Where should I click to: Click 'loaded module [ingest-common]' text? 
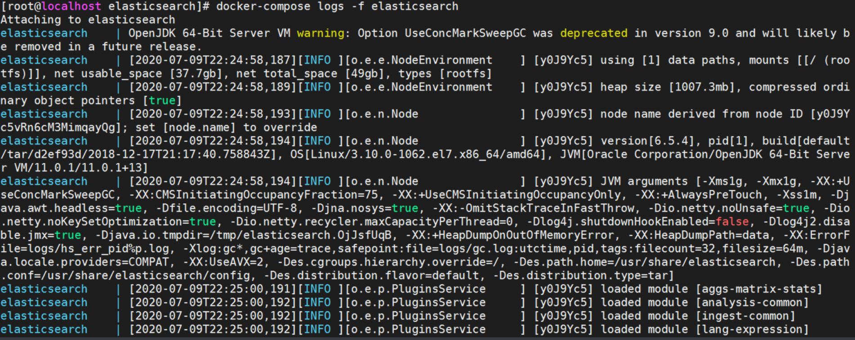coord(698,316)
